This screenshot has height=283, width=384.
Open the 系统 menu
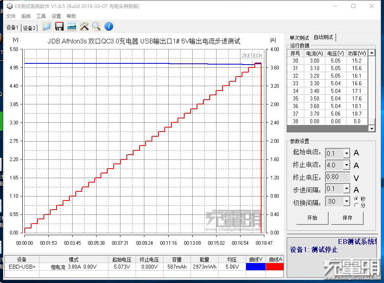coord(26,16)
